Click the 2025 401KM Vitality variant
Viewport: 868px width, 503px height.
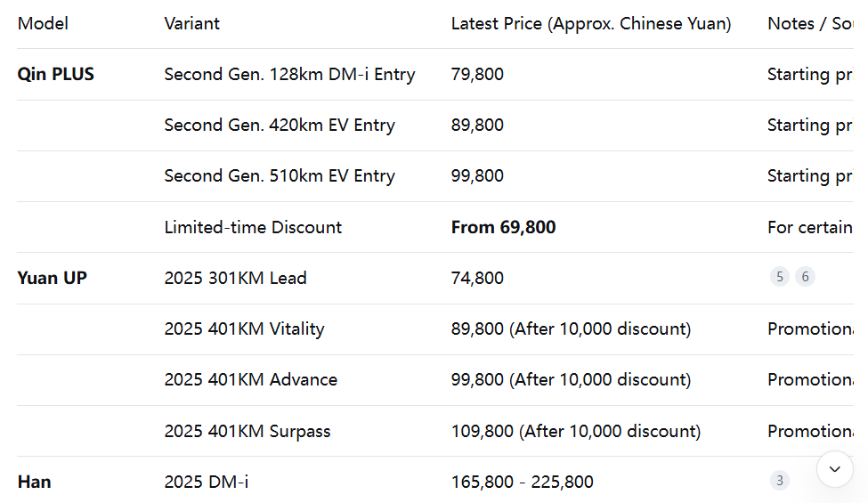click(244, 329)
